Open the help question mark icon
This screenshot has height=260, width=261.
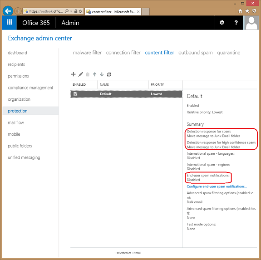point(236,22)
